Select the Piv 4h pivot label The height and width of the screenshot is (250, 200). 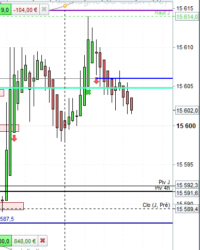point(162,188)
